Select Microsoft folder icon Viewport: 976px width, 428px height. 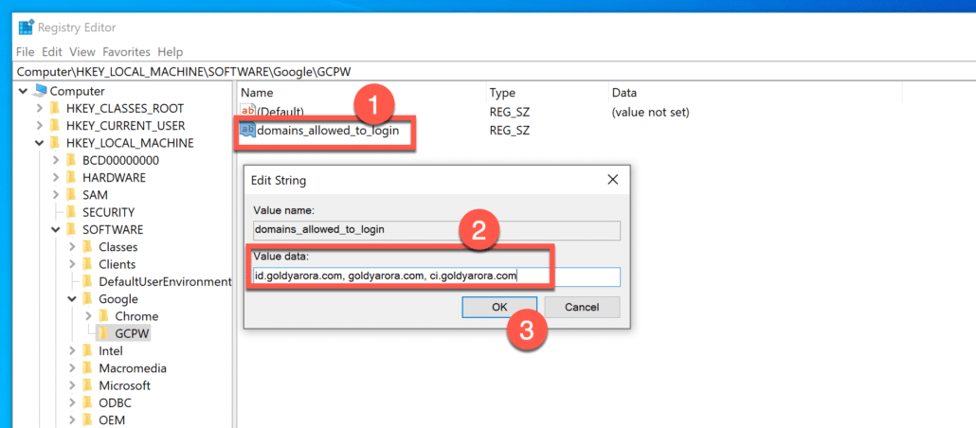click(x=88, y=385)
